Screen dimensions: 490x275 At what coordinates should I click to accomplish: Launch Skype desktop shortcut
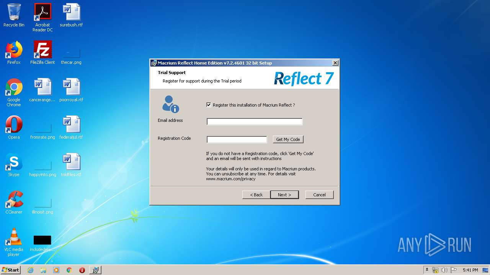click(x=14, y=165)
